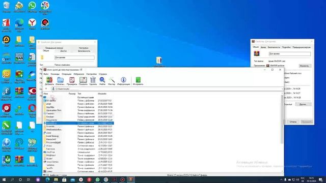This screenshot has width=326, height=183.
Task: Click the Найти (Find) magnifier icon in WinRAR
Action: tap(102, 81)
